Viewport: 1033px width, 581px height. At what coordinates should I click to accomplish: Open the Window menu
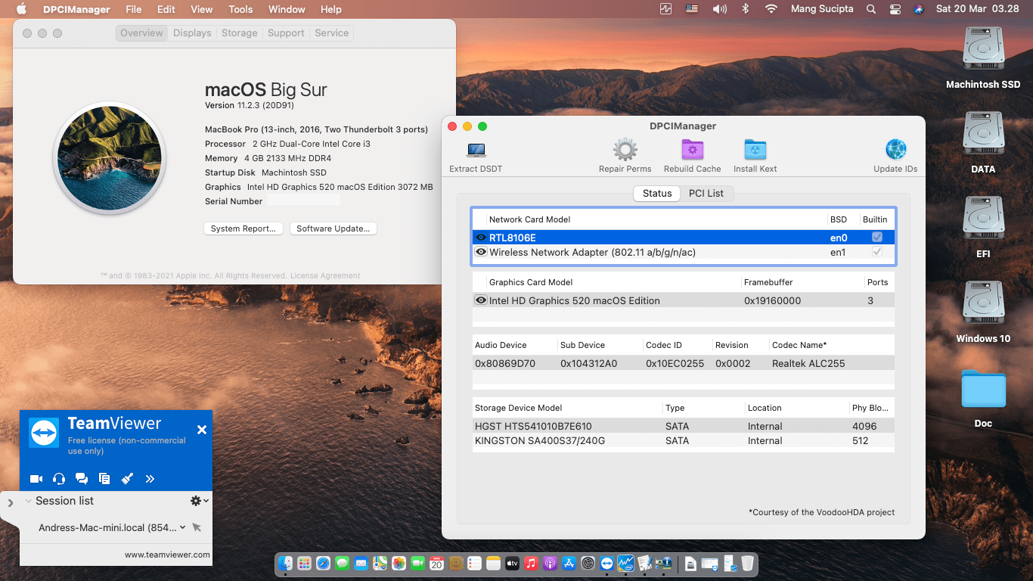[287, 9]
